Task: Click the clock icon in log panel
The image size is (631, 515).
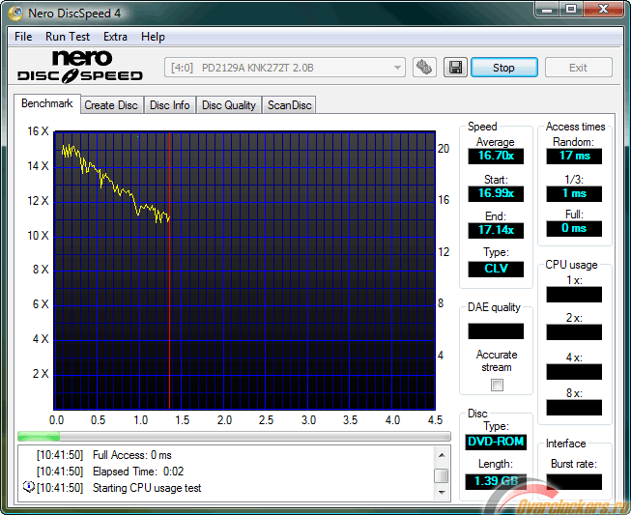Action: (x=28, y=487)
